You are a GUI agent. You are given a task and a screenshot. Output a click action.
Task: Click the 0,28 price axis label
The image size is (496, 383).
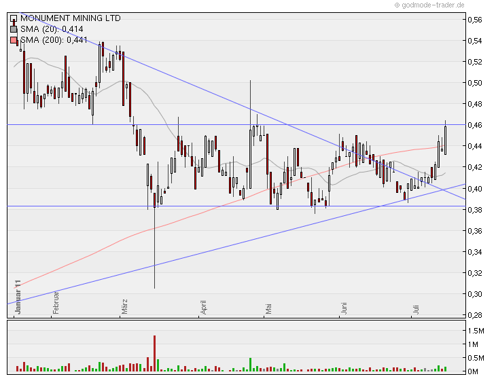click(x=475, y=315)
